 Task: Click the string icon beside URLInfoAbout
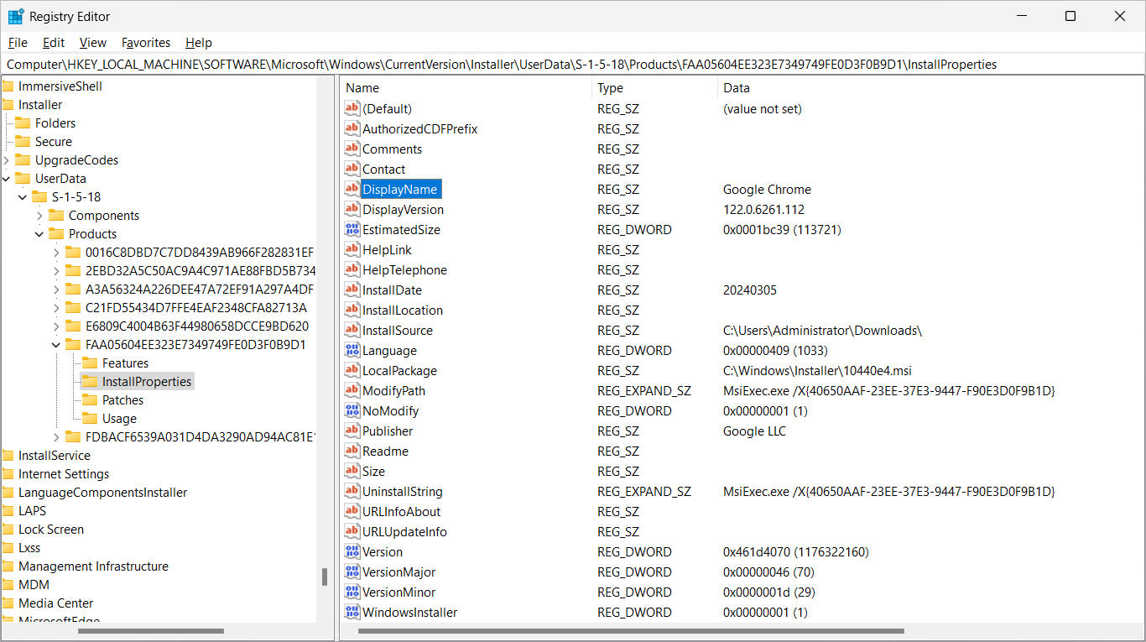click(352, 511)
